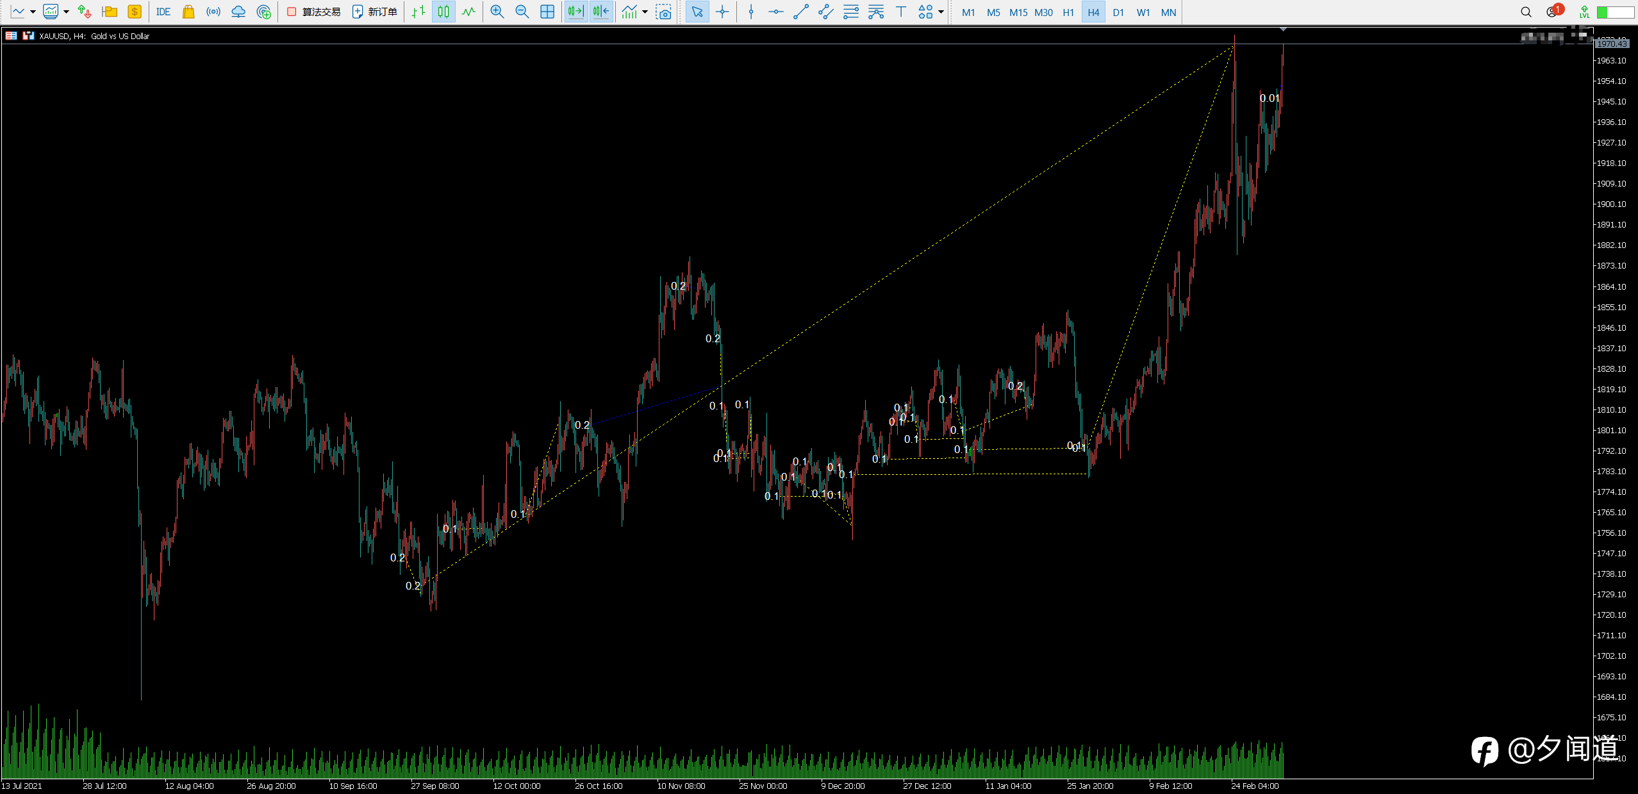
Task: Take a chart screenshot with the camera icon
Action: pyautogui.click(x=664, y=12)
